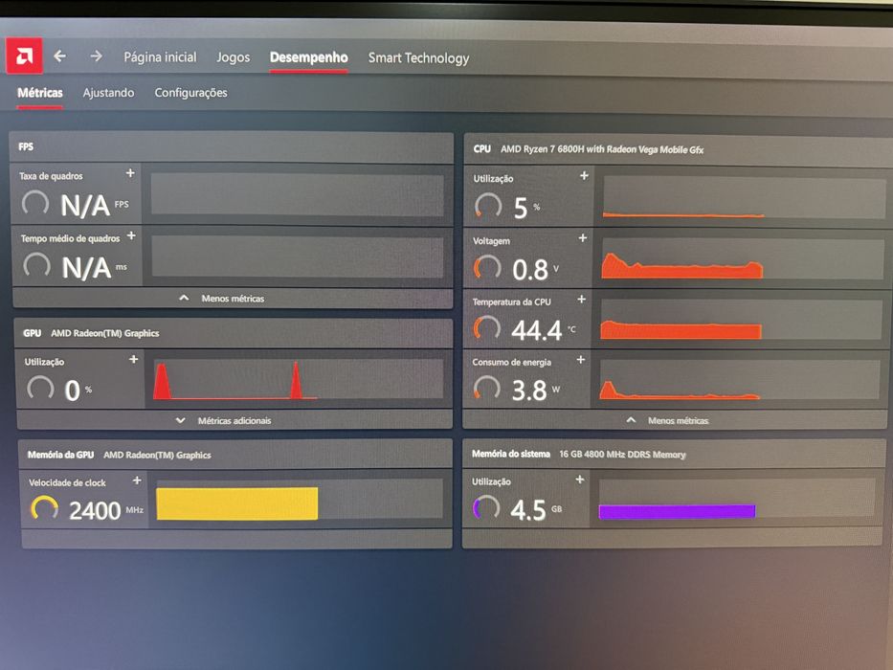Select the Desempenho tab

309,57
